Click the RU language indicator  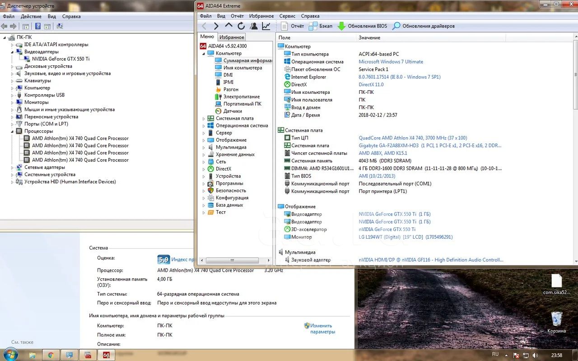[x=495, y=354]
